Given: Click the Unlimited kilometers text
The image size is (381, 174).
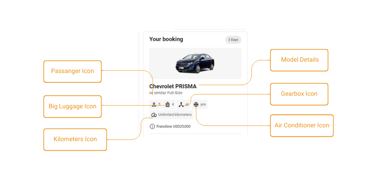Looking at the screenshot, I should coord(175,115).
